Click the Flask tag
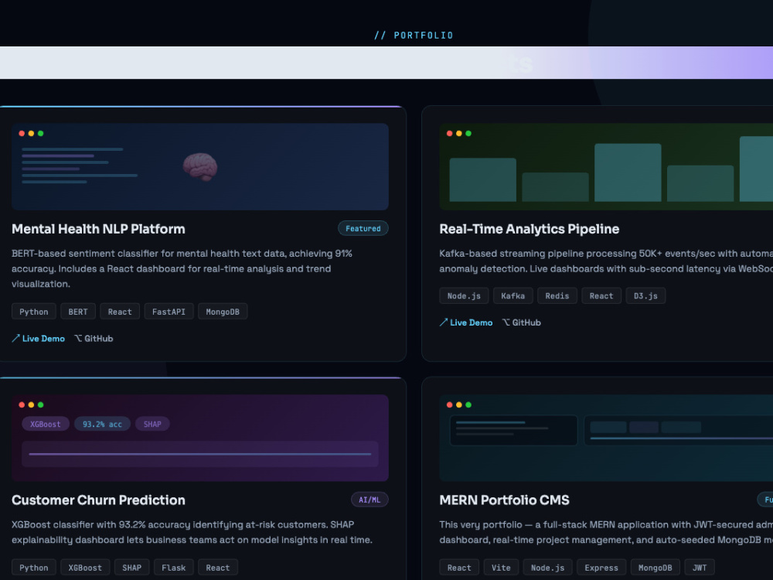773x580 pixels. (x=173, y=568)
